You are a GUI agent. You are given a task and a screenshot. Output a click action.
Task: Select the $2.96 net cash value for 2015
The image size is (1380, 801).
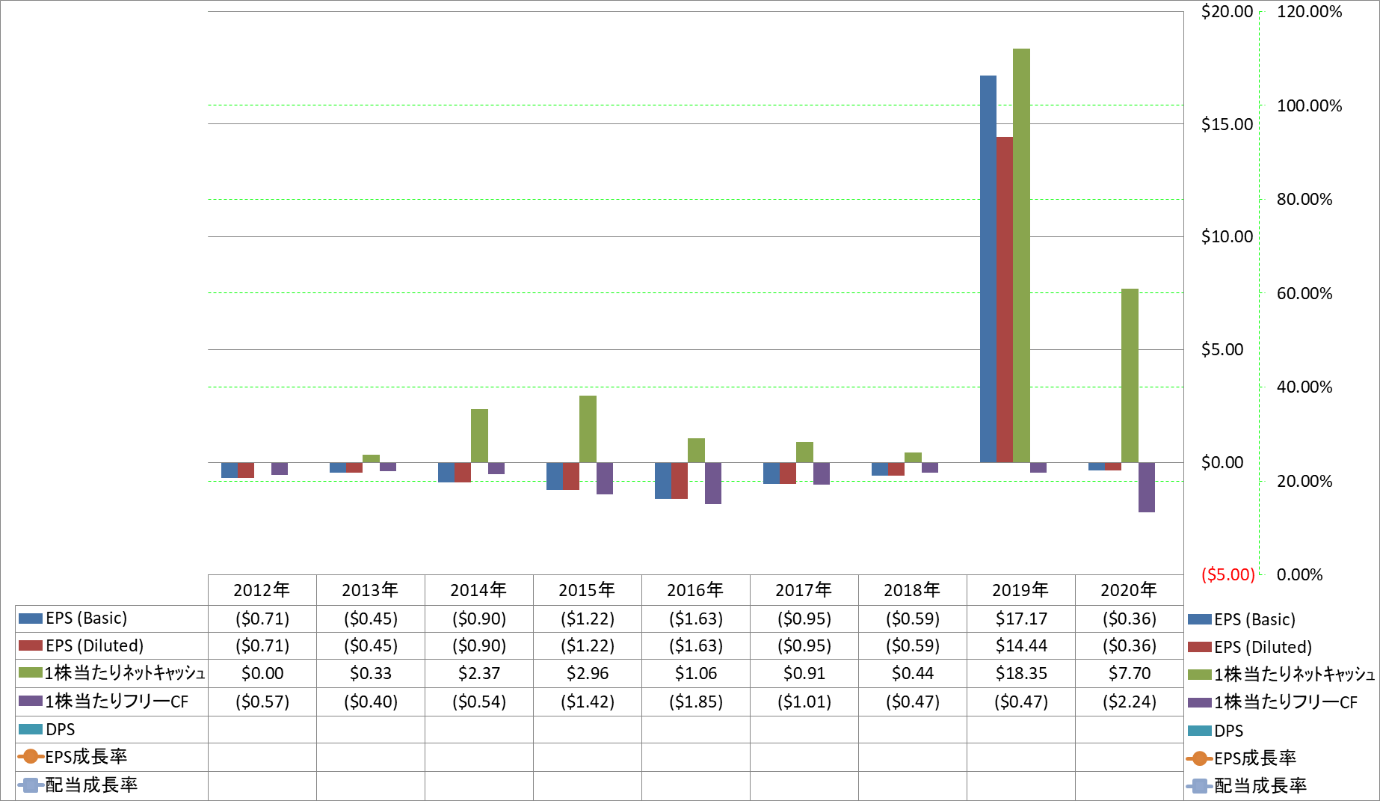(x=588, y=673)
